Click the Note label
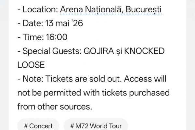Screen dimensions: 195x130 33,79
